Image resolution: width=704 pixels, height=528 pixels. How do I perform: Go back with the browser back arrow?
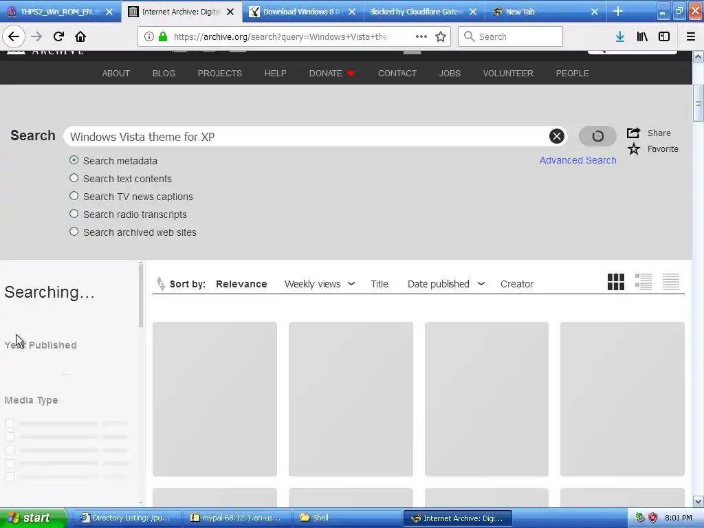[x=14, y=37]
